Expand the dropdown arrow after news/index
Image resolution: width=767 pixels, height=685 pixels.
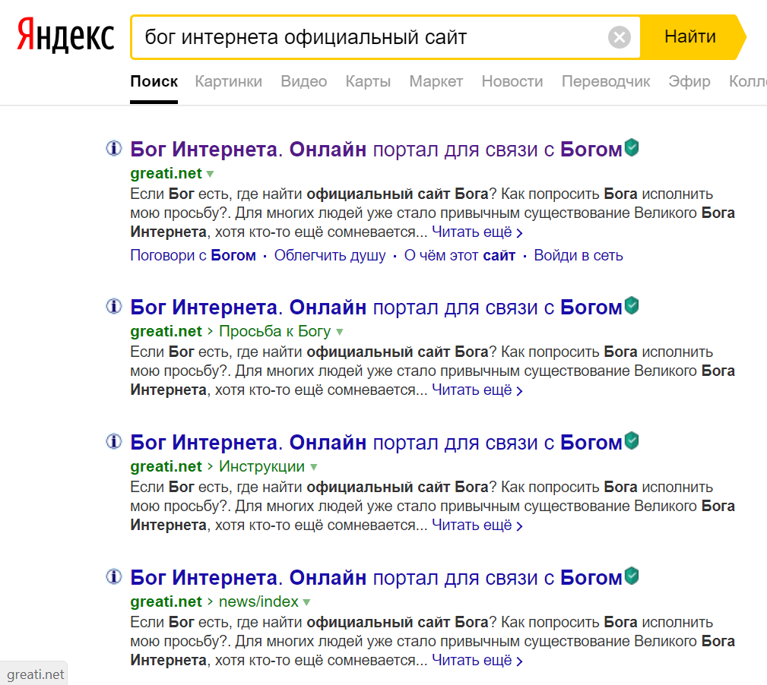point(306,602)
